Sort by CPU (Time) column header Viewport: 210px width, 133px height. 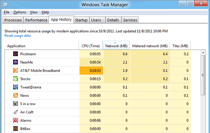point(91,46)
